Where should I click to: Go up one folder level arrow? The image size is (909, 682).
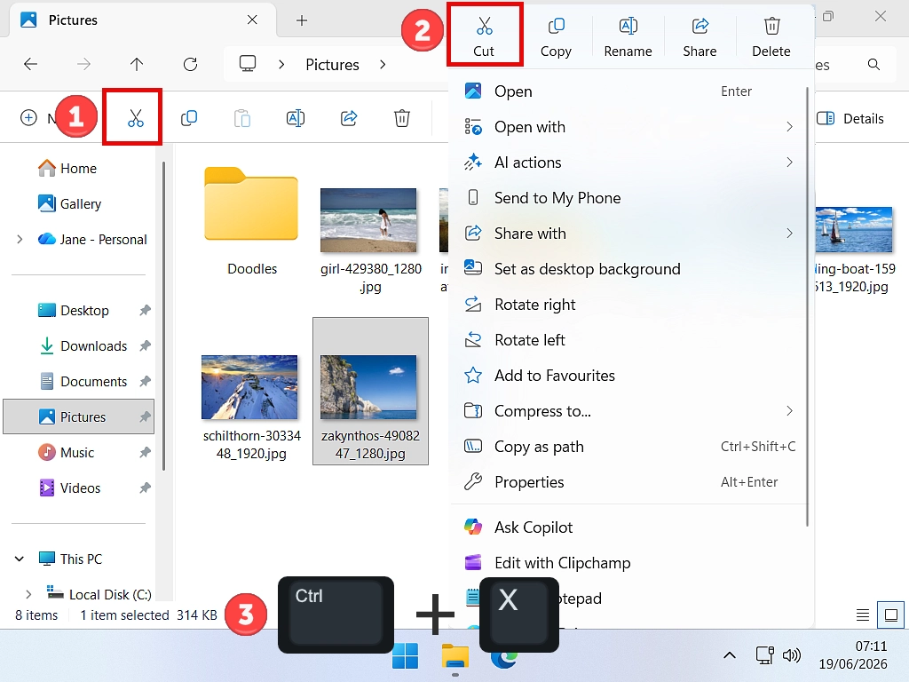[137, 64]
